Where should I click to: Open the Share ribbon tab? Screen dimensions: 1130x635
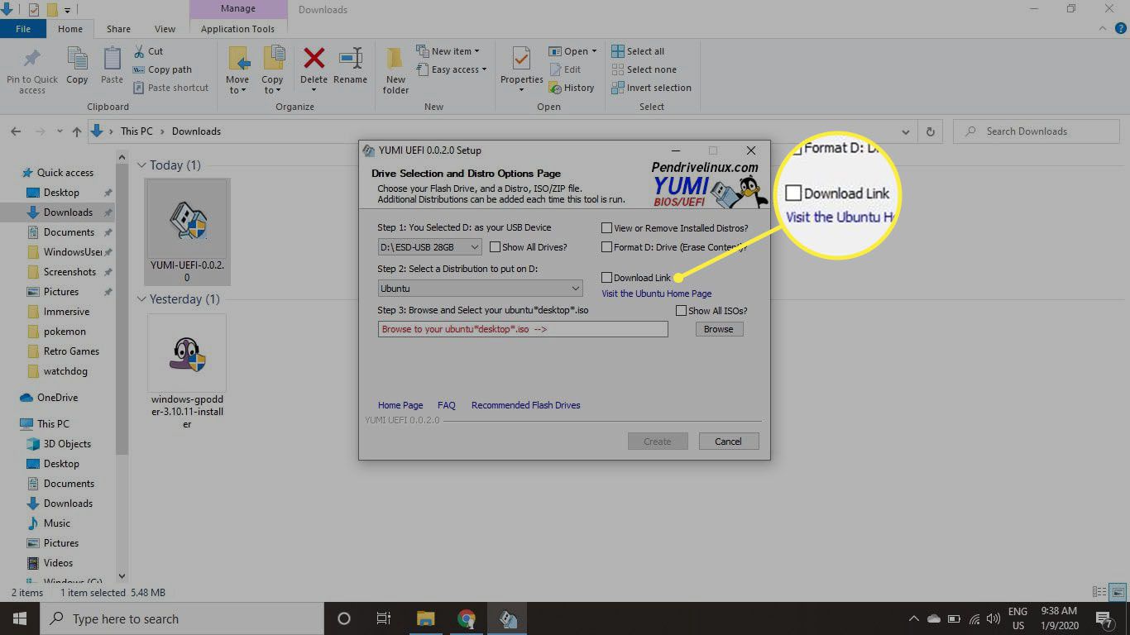pyautogui.click(x=118, y=29)
